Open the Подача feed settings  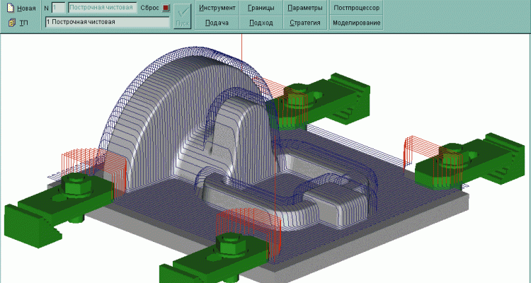coord(217,23)
